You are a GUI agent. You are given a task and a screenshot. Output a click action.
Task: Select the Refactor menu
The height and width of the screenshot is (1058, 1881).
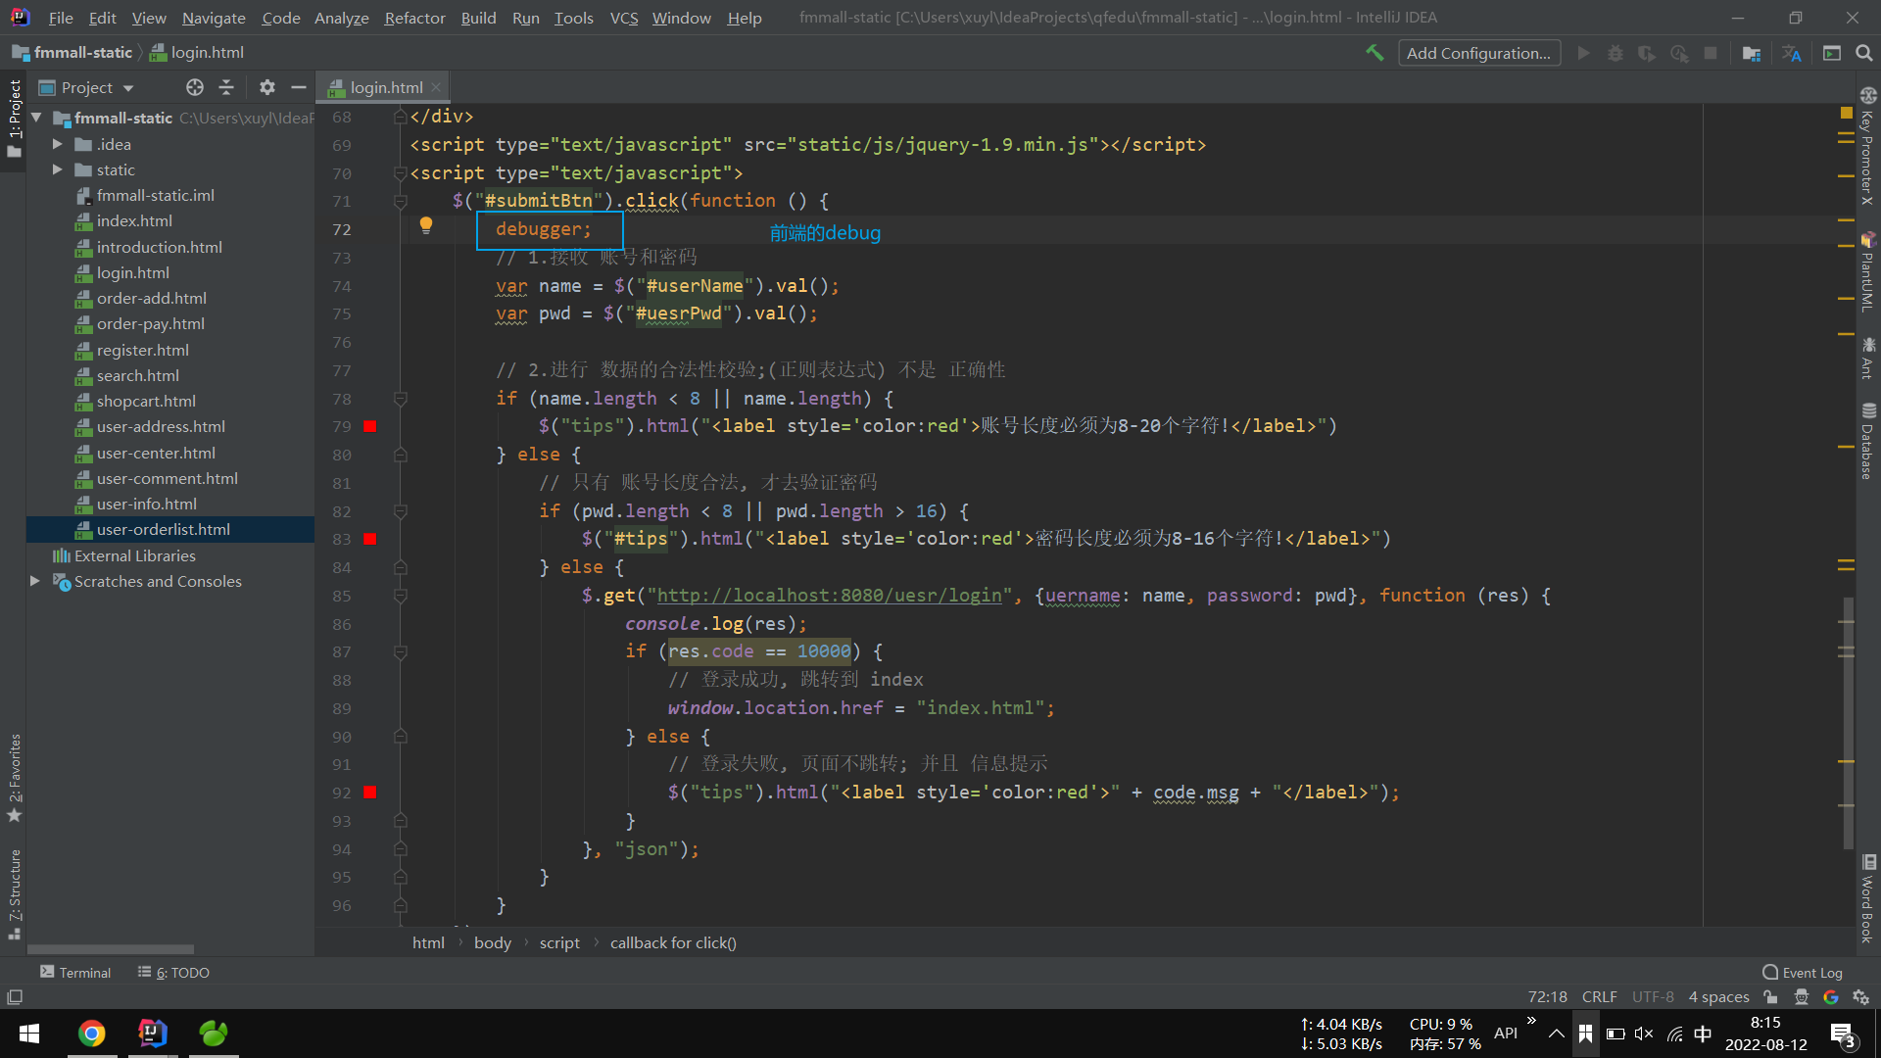tap(413, 16)
